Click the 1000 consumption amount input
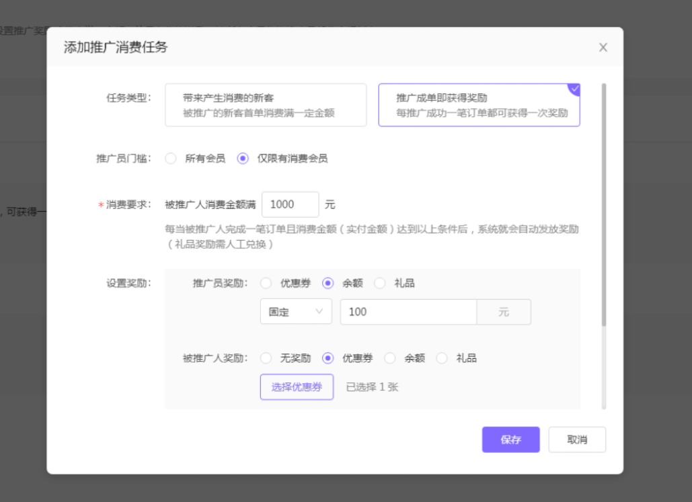Viewport: 692px width, 502px height. [x=290, y=204]
